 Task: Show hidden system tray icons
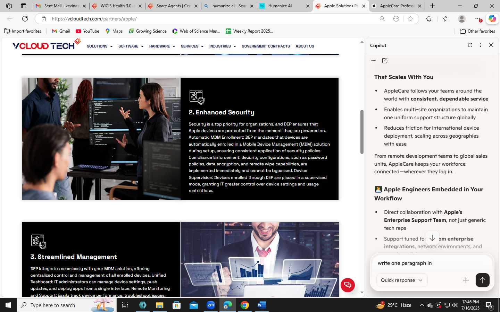422,305
